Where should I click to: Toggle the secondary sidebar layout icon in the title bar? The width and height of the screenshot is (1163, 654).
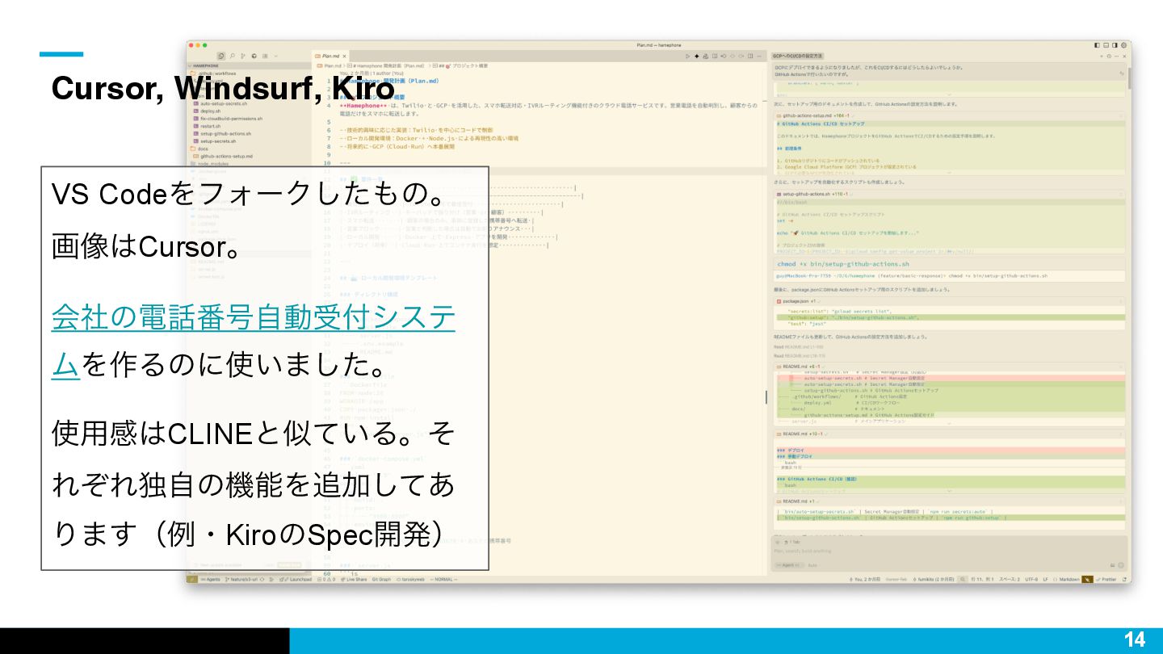pyautogui.click(x=1115, y=45)
